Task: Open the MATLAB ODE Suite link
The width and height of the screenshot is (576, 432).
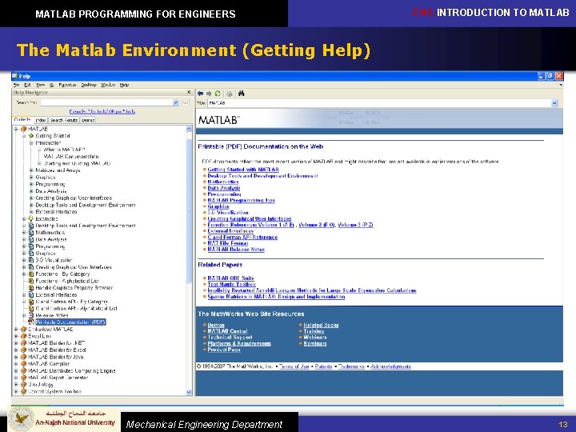Action: click(x=230, y=278)
